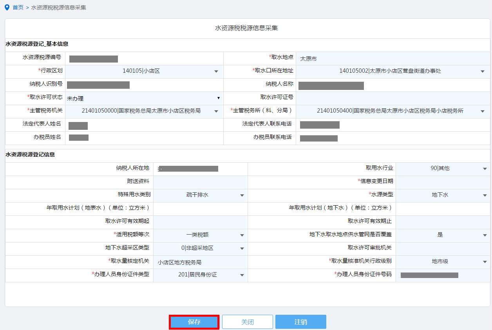Click the 取水量核定机关 text field
The image size is (492, 330).
pos(200,262)
